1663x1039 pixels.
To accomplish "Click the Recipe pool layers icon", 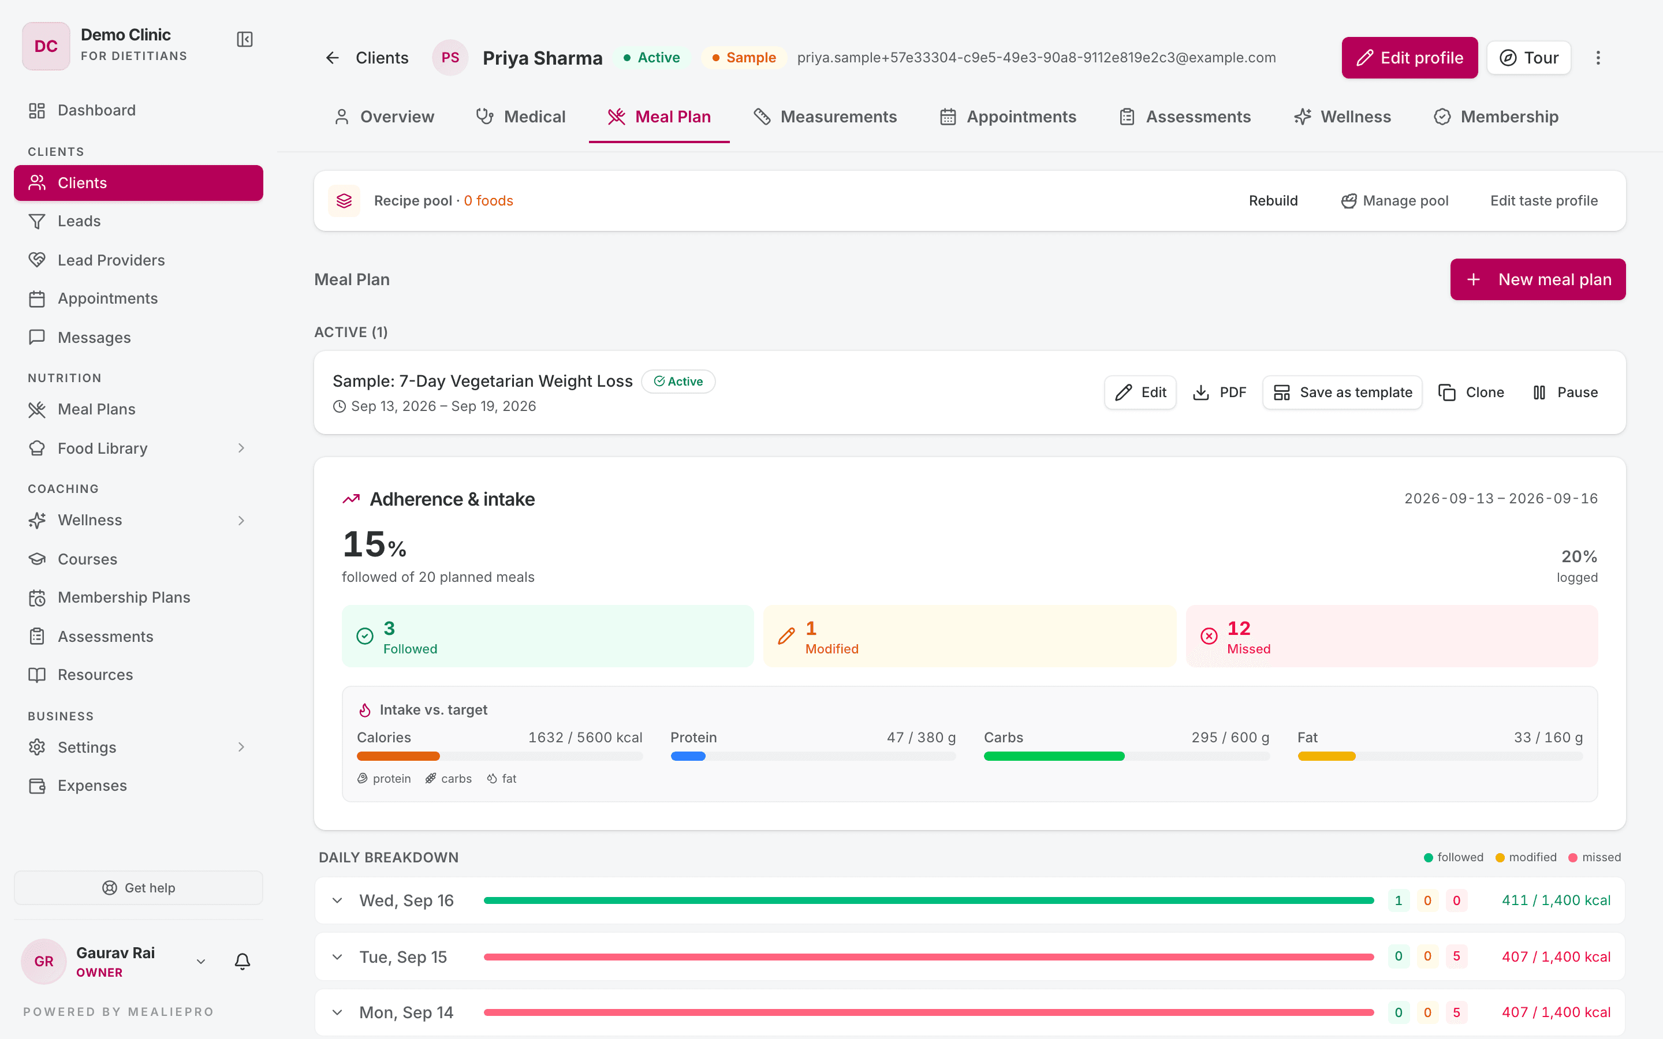I will (344, 201).
